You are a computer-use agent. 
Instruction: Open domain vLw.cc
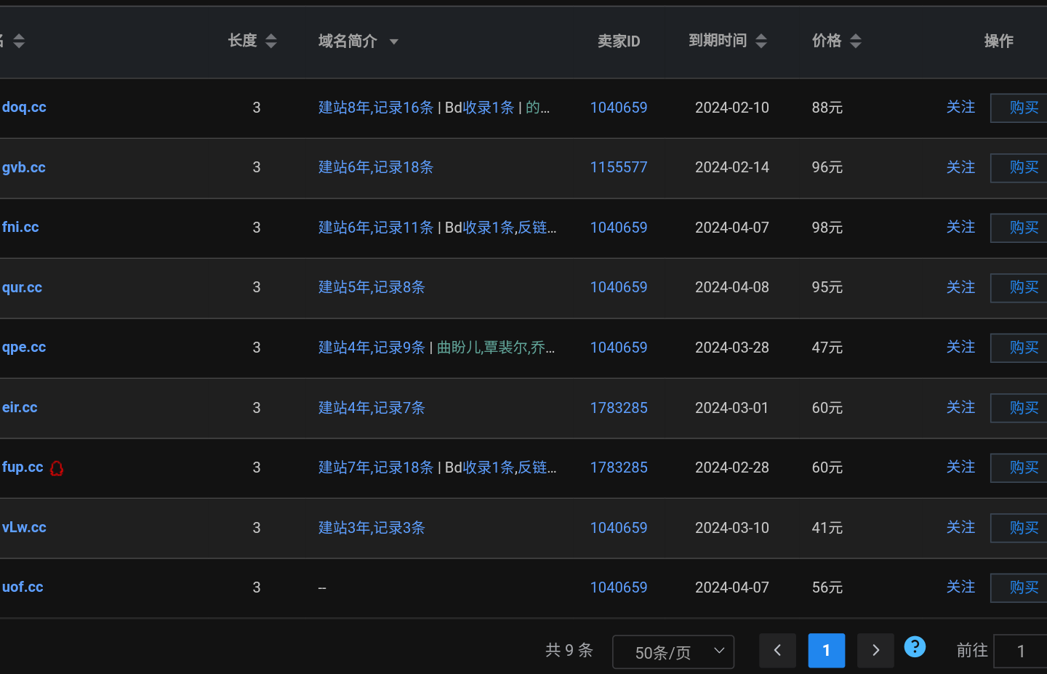coord(24,527)
